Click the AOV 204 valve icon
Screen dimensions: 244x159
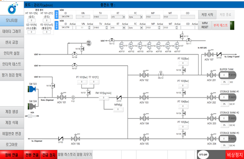(x=211, y=137)
